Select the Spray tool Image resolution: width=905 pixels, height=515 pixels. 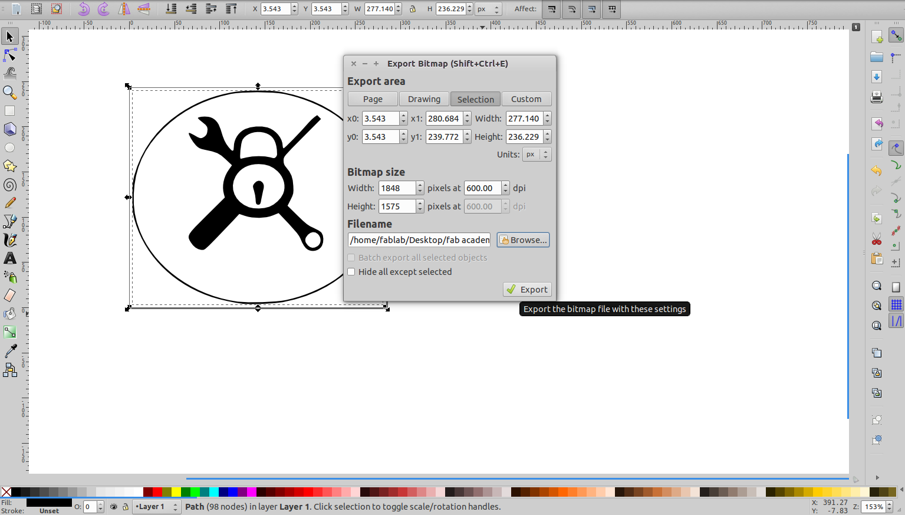pos(9,277)
